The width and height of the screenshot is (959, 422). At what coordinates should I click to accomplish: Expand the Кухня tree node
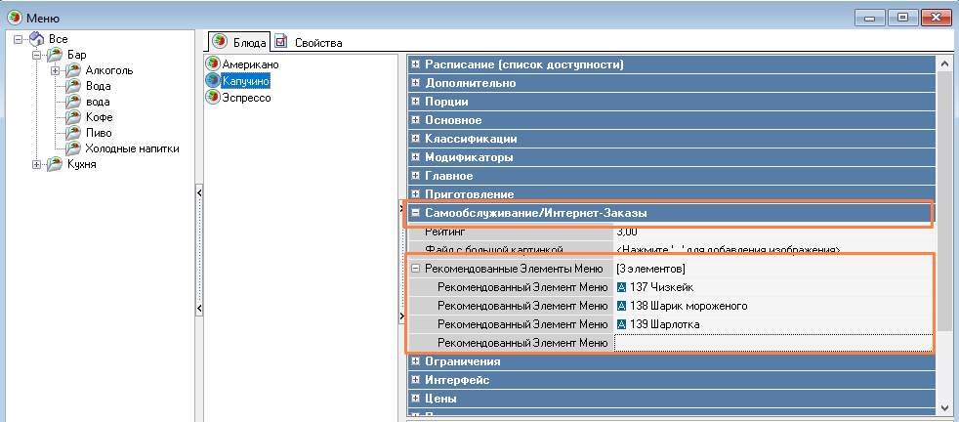pos(37,164)
